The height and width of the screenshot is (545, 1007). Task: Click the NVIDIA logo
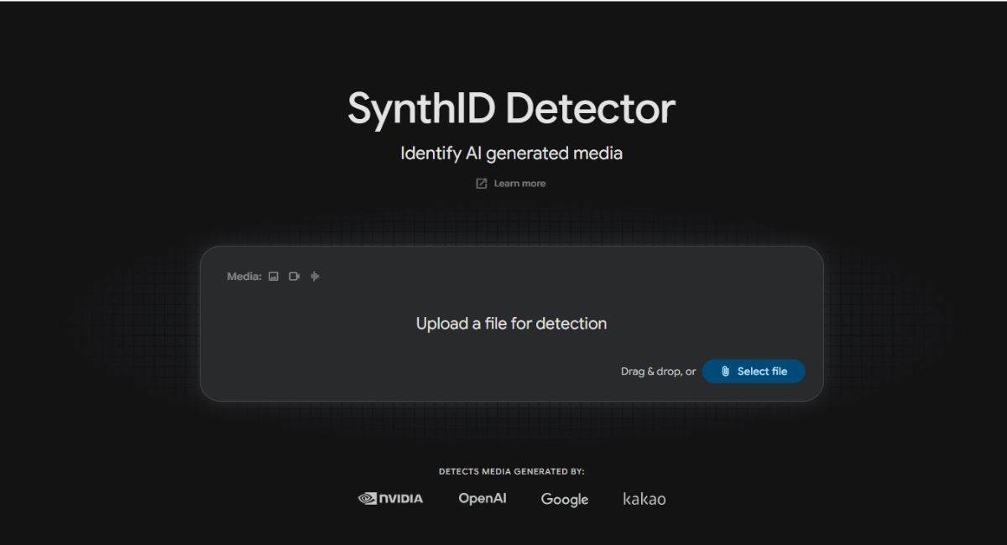click(390, 499)
